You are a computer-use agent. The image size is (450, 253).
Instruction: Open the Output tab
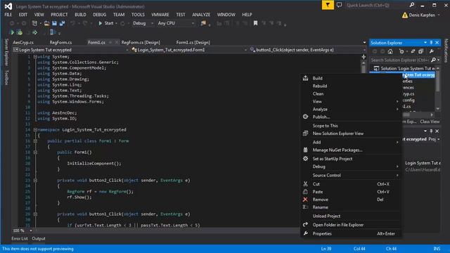pyautogui.click(x=39, y=239)
